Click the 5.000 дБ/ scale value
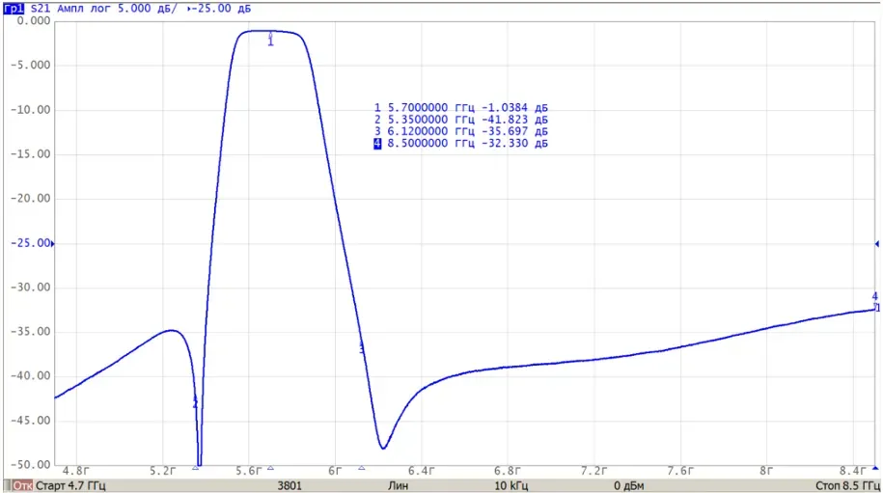 click(x=147, y=9)
